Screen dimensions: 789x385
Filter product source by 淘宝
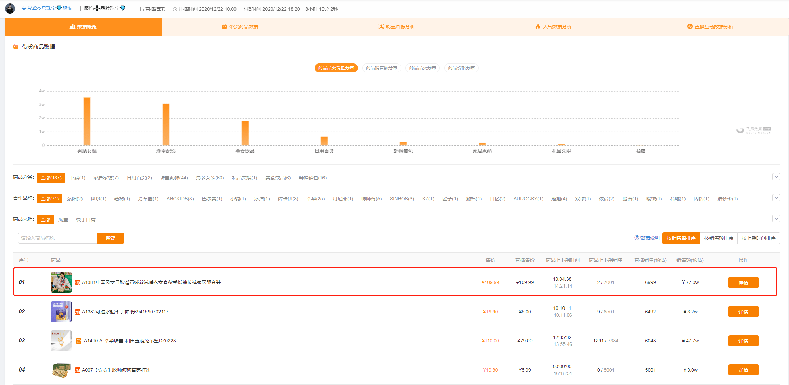63,220
